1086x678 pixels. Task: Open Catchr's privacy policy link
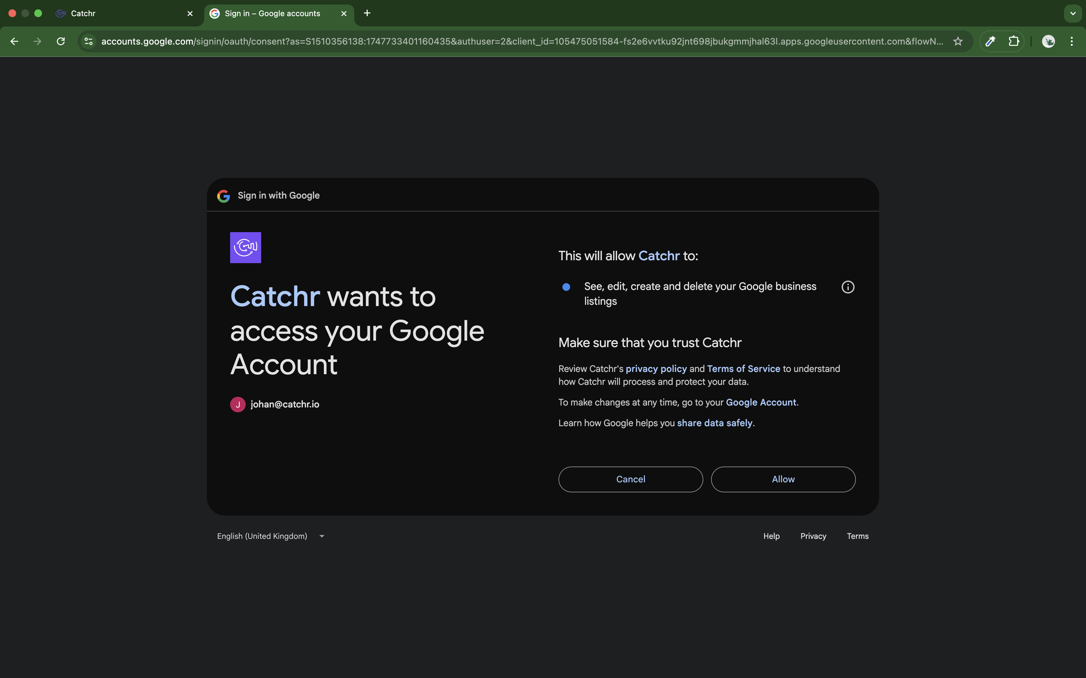click(656, 369)
